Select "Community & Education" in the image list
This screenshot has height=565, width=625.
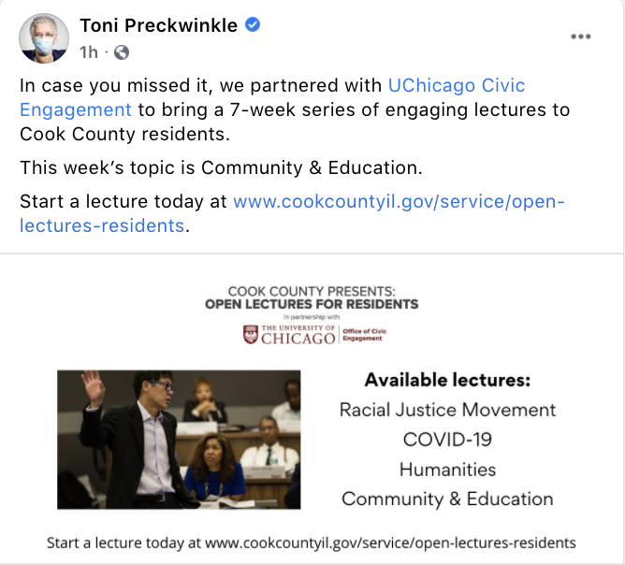coord(447,499)
